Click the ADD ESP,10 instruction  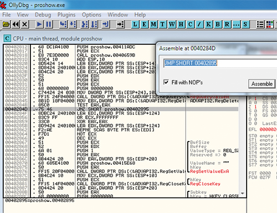click(x=91, y=59)
